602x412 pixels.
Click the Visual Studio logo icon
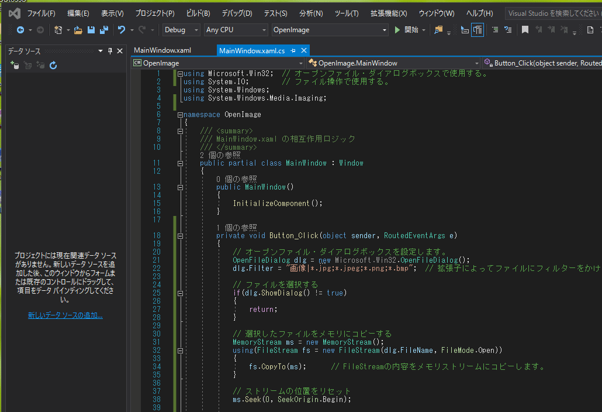pyautogui.click(x=15, y=13)
